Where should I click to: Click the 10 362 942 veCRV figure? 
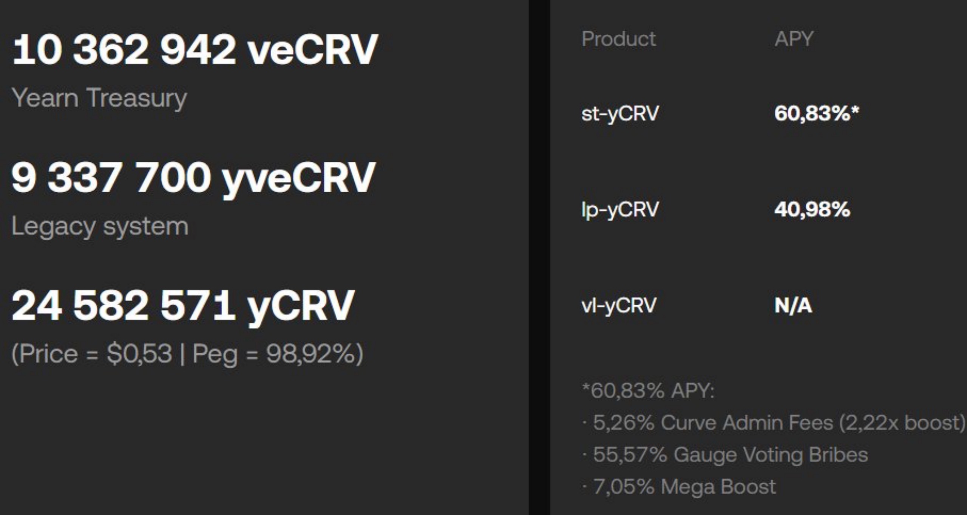click(195, 49)
